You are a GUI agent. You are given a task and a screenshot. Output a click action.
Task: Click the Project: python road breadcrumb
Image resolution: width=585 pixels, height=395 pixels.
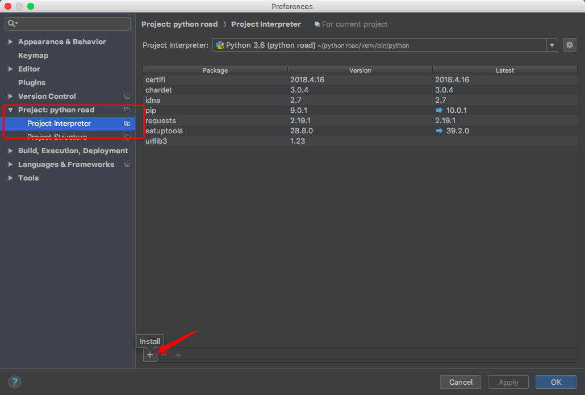tap(179, 24)
